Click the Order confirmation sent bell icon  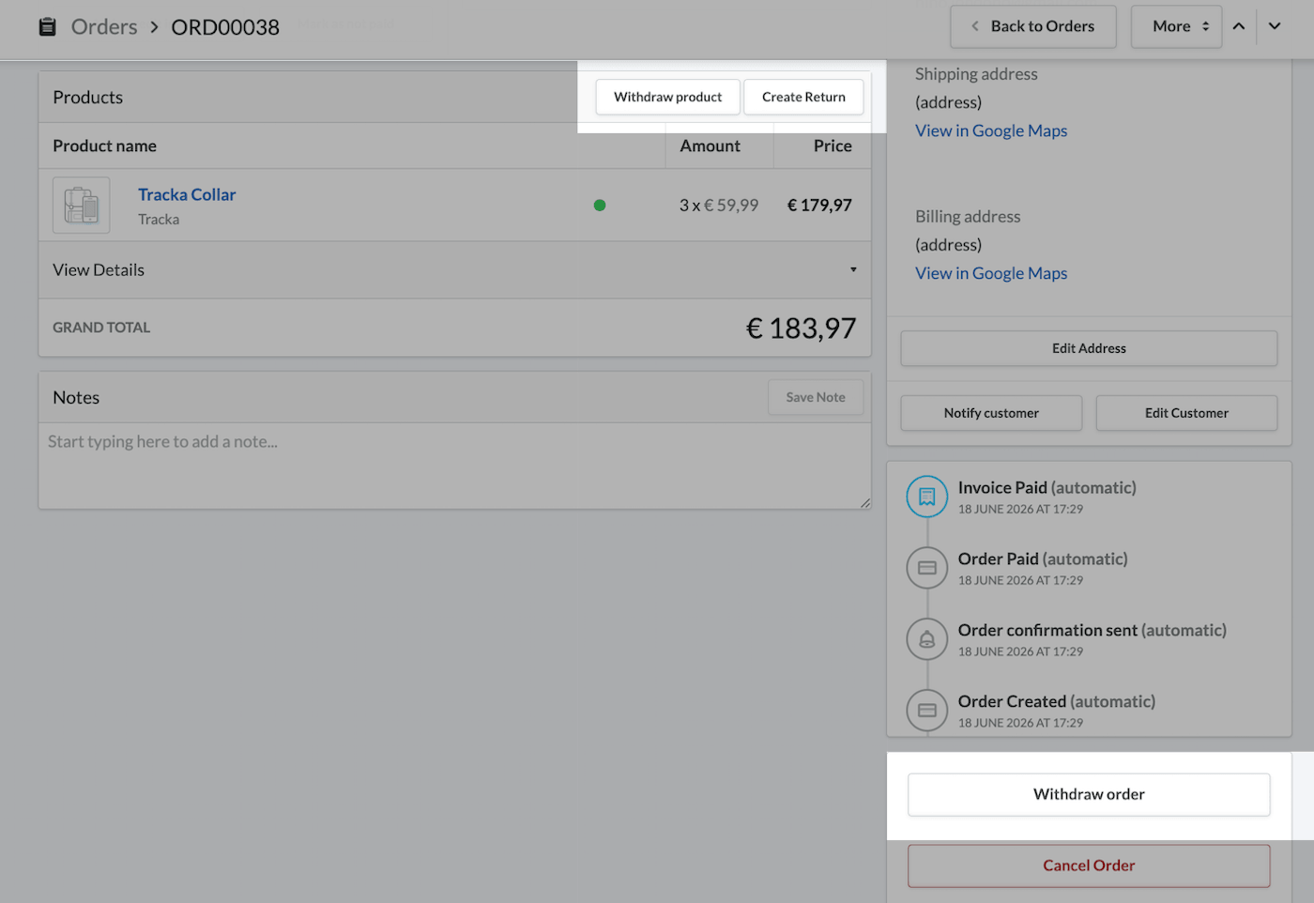point(927,639)
